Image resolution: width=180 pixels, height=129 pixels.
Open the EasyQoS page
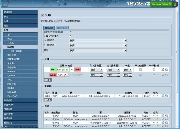pyautogui.click(x=20, y=96)
